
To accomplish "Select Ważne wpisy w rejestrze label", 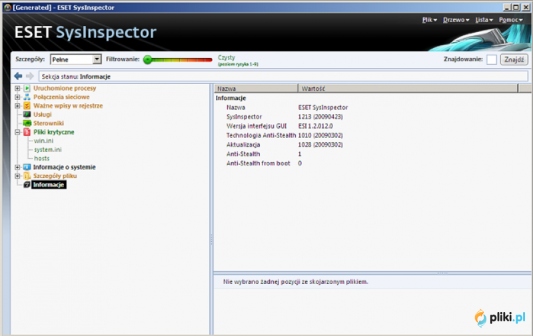I will (x=68, y=106).
